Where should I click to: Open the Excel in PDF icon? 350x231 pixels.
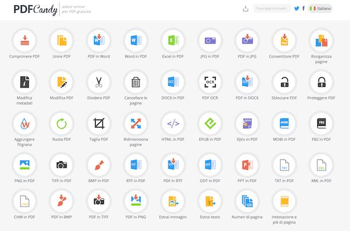click(173, 40)
